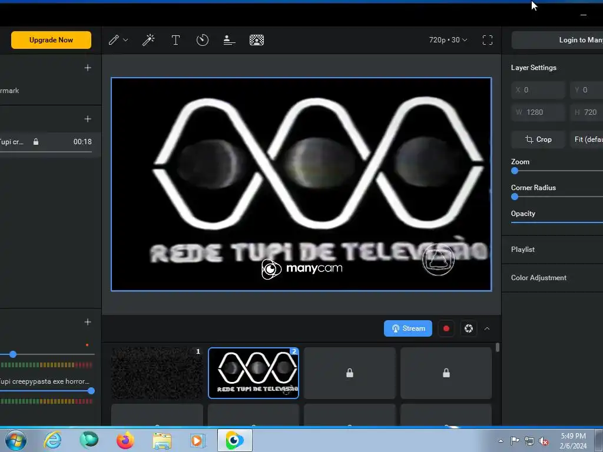Image resolution: width=603 pixels, height=452 pixels.
Task: Open the magic wand effects tool
Action: (x=148, y=40)
